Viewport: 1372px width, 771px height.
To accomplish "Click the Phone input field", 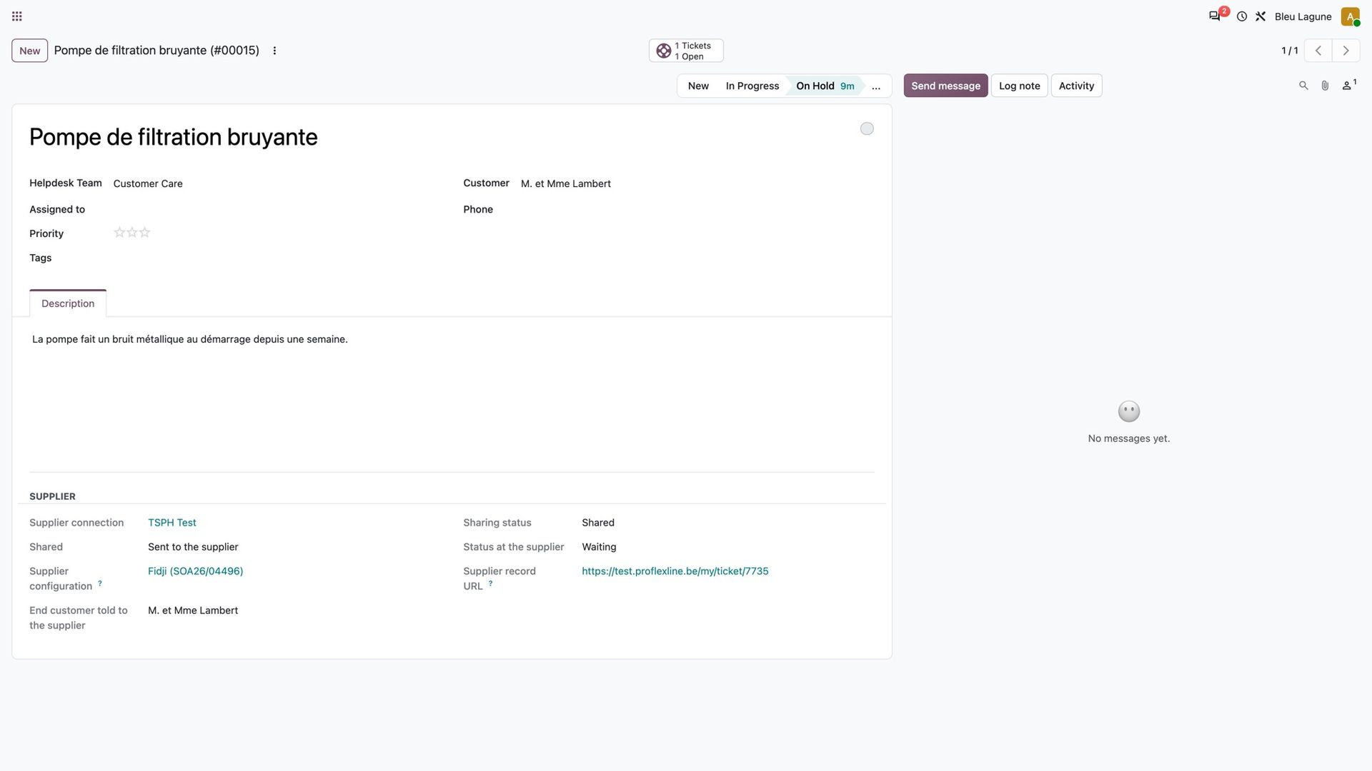I will pos(697,209).
